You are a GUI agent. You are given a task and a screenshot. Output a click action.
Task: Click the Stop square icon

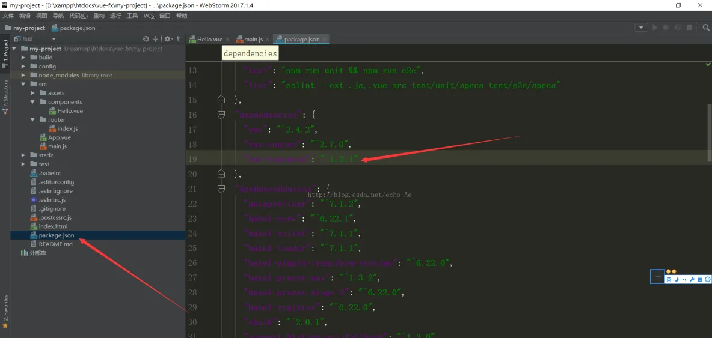(x=689, y=28)
